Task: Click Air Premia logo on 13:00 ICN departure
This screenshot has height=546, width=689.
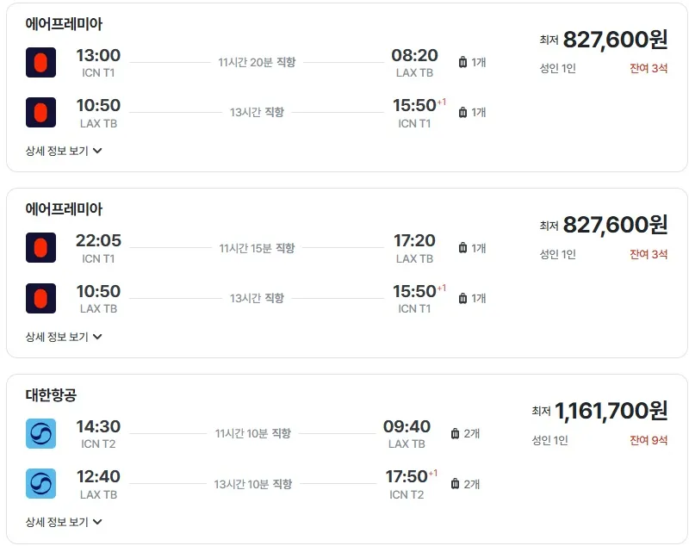Action: 40,62
